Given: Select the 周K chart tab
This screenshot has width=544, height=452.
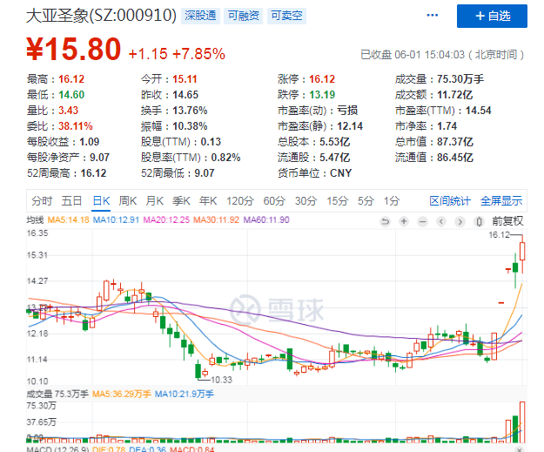Looking at the screenshot, I should click(x=128, y=200).
